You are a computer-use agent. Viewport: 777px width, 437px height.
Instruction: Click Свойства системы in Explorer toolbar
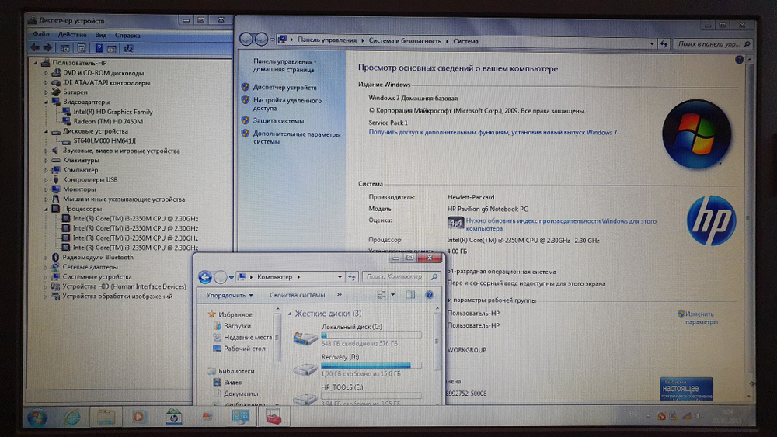(x=298, y=295)
